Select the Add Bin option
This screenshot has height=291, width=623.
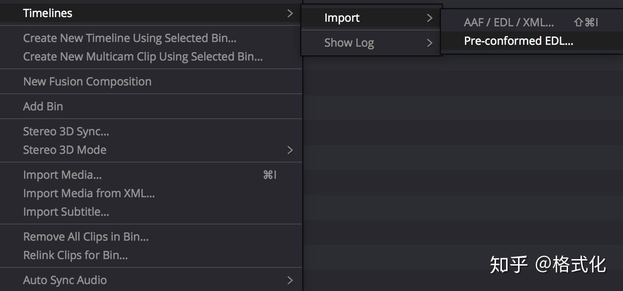pyautogui.click(x=43, y=107)
